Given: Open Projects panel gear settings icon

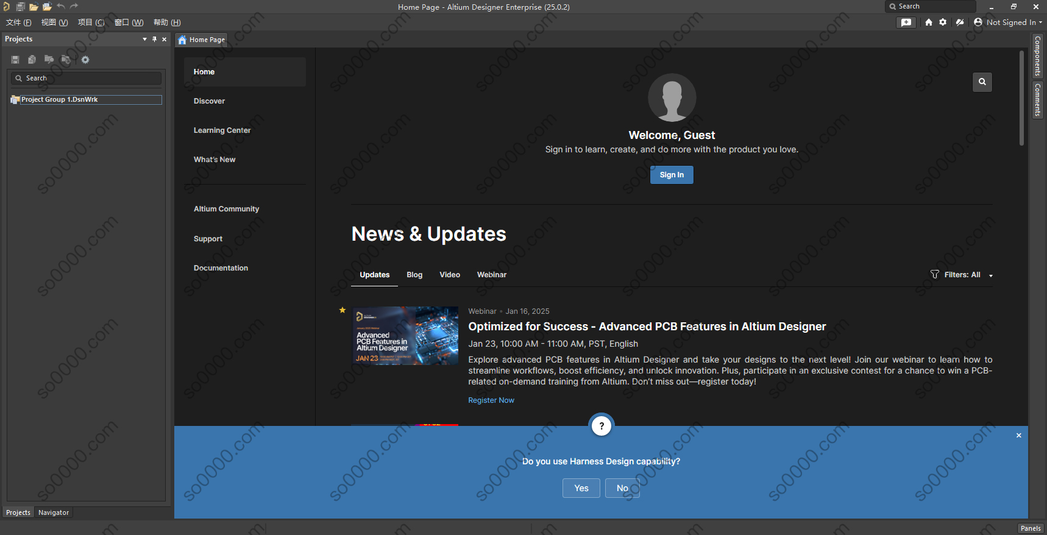Looking at the screenshot, I should click(85, 60).
